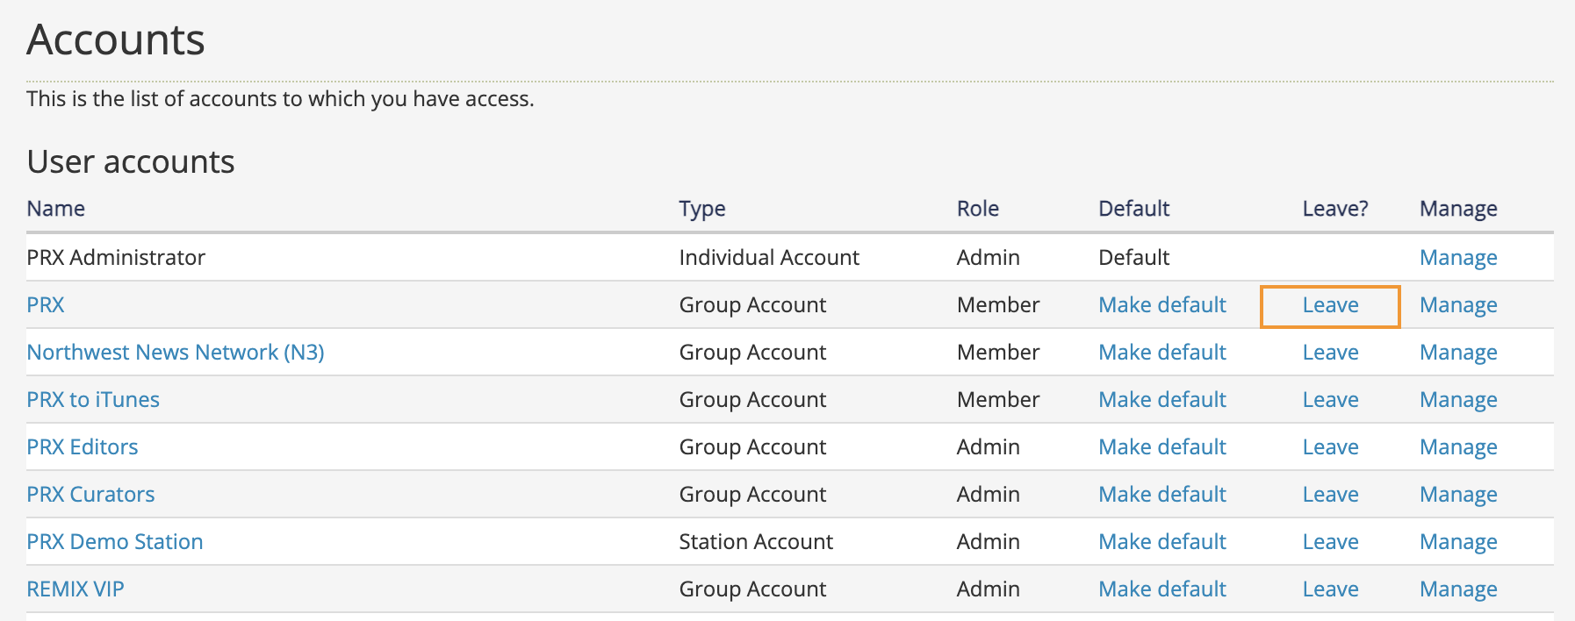Click Group Account type in PRX Editors row
This screenshot has height=621, width=1575.
(x=752, y=447)
